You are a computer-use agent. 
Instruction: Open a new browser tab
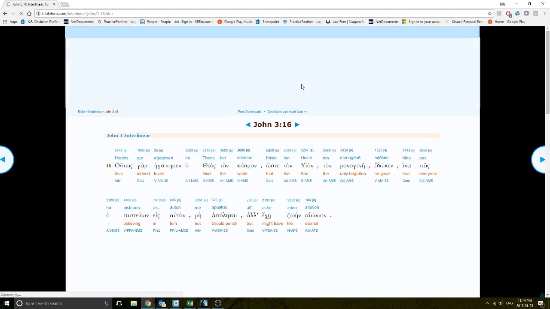pyautogui.click(x=64, y=4)
